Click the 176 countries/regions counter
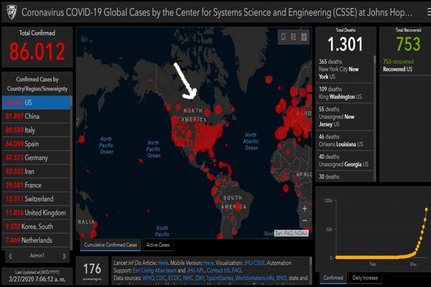431x287 pixels. pos(92,269)
